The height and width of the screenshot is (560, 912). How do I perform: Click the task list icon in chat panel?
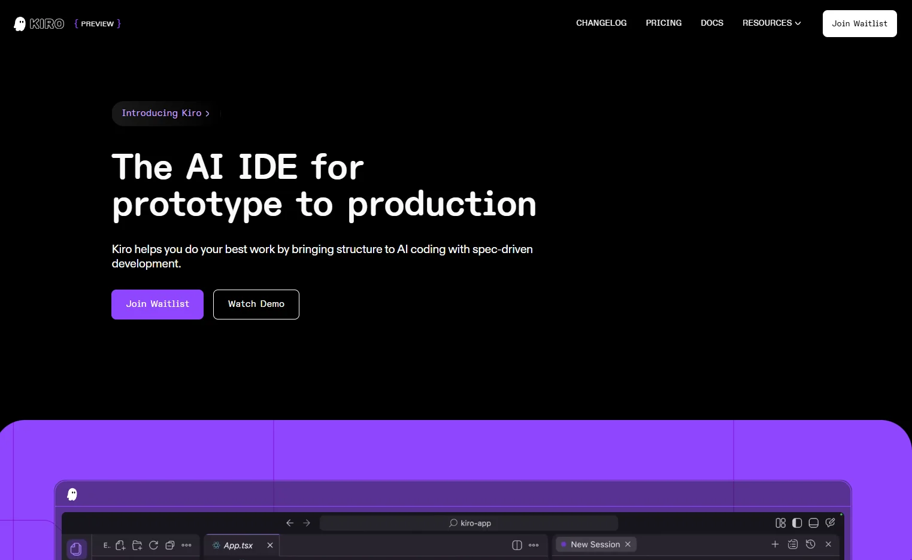coord(793,544)
